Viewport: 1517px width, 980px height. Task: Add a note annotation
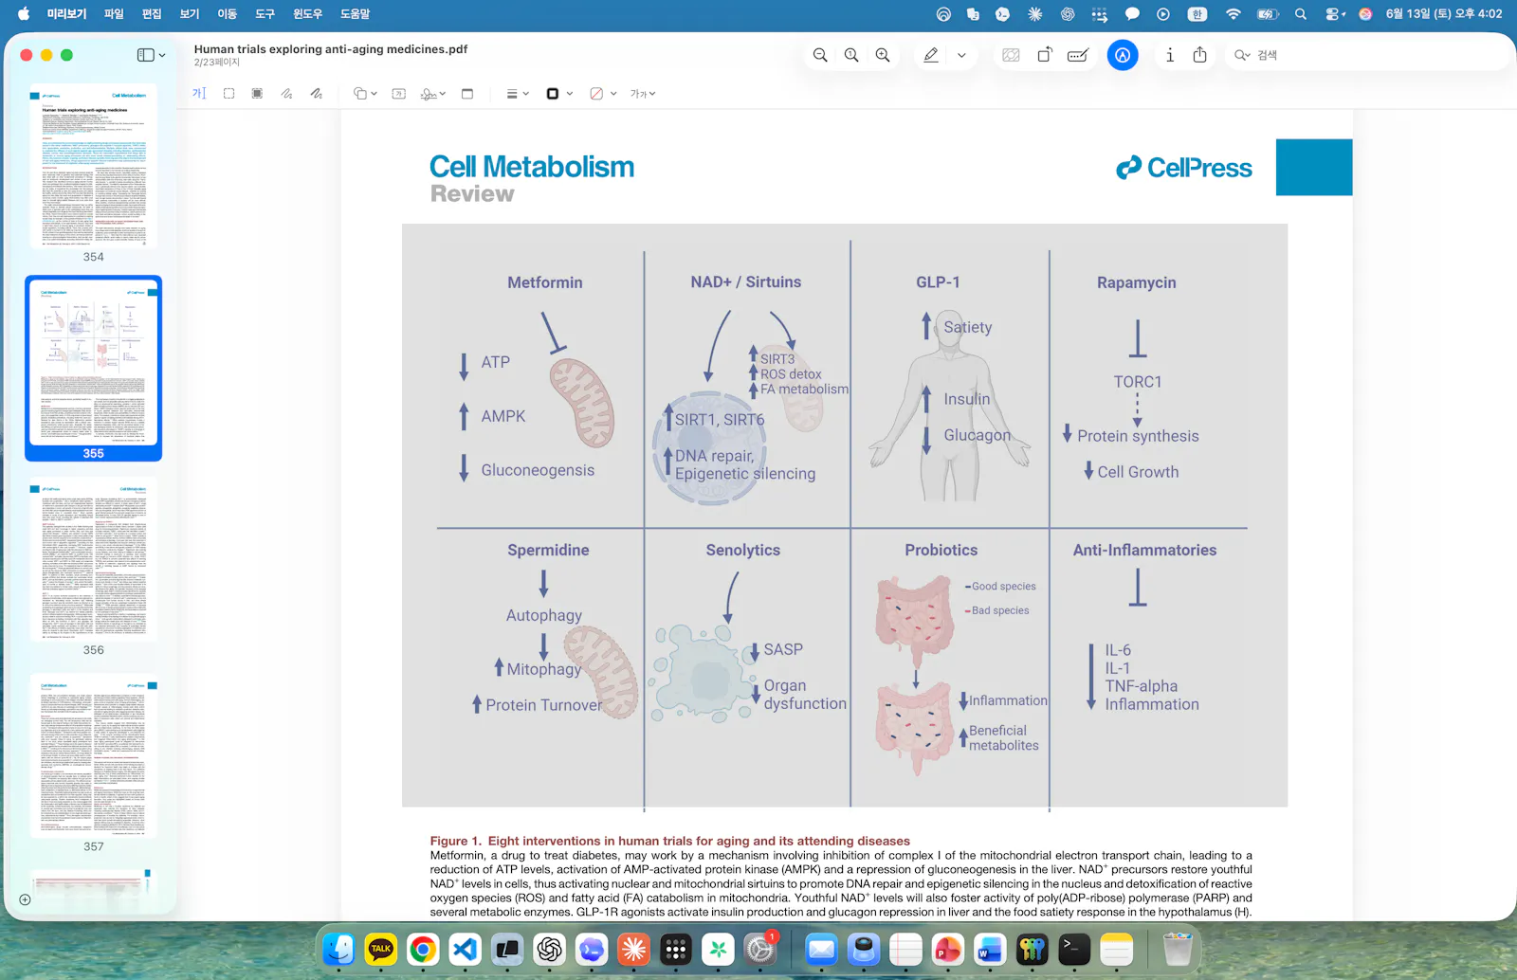(467, 94)
